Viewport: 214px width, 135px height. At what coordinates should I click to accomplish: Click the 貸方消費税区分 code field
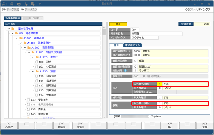tap(137, 55)
